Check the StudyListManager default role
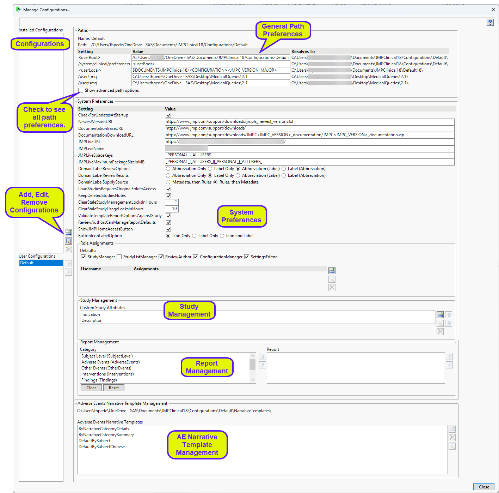 [119, 257]
